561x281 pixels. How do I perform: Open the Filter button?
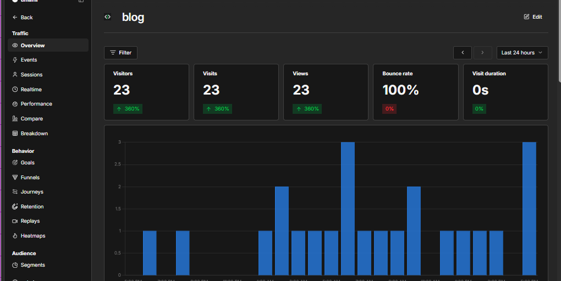(120, 53)
